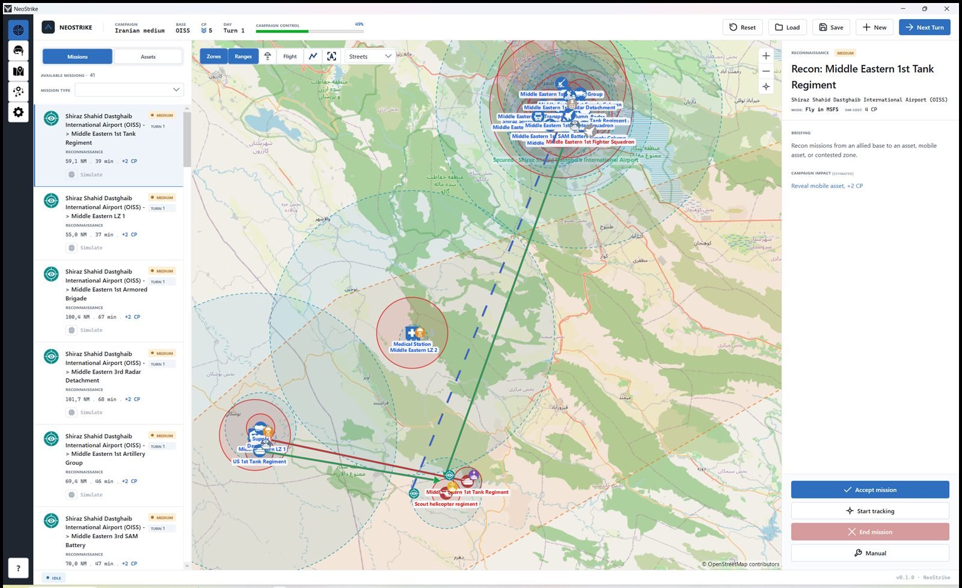Toggle Zones overlay on map
962x588 pixels.
click(x=213, y=56)
